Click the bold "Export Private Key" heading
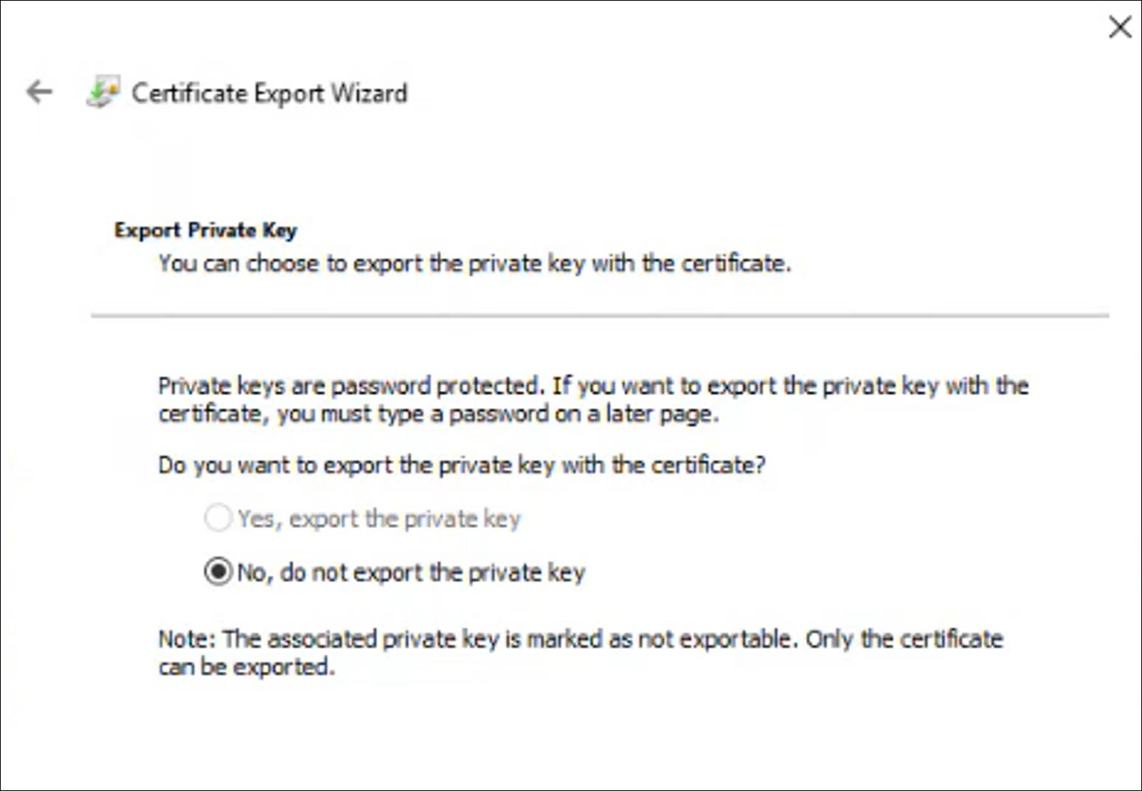This screenshot has width=1142, height=791. (x=205, y=230)
